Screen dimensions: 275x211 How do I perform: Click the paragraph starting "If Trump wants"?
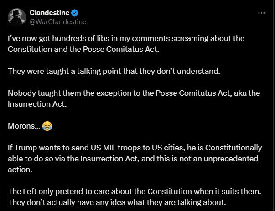[x=135, y=158]
